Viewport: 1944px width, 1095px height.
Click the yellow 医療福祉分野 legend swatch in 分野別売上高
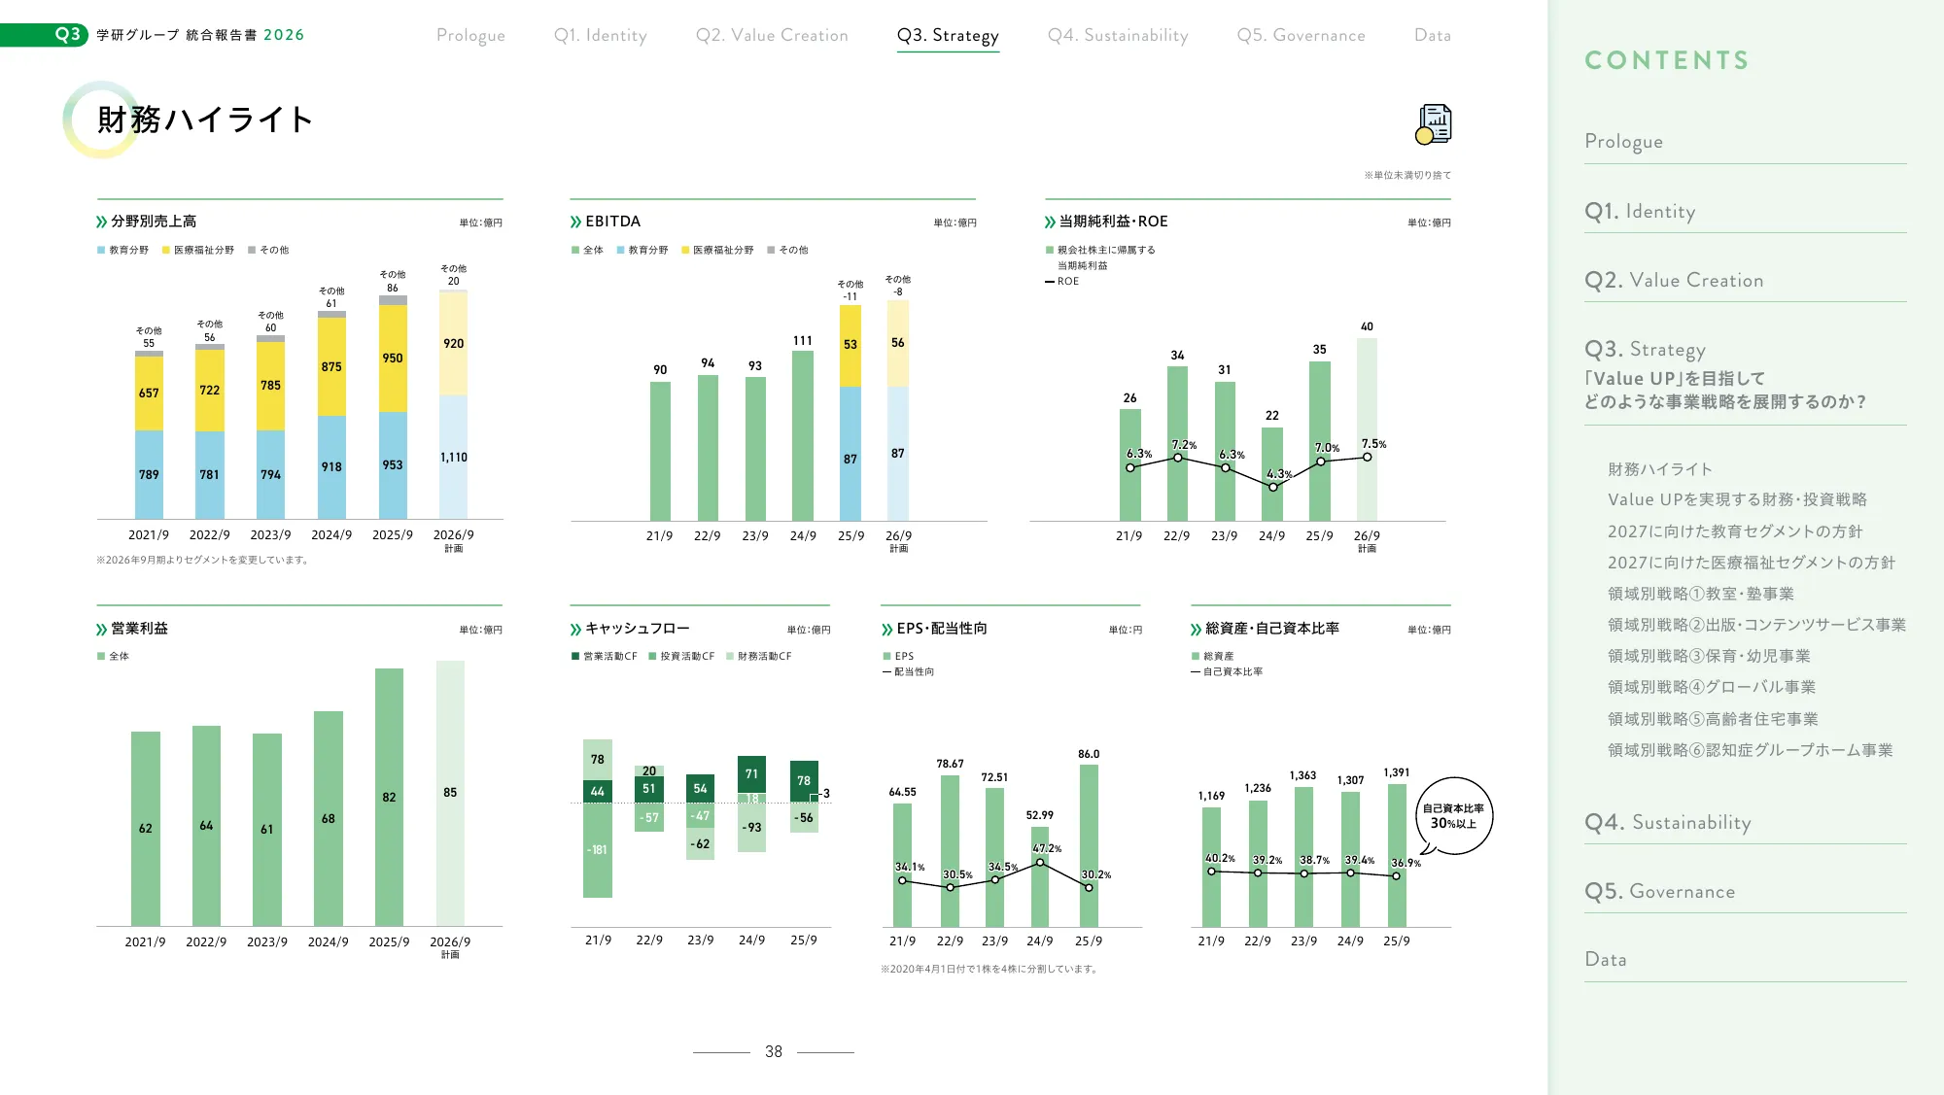pyautogui.click(x=166, y=251)
